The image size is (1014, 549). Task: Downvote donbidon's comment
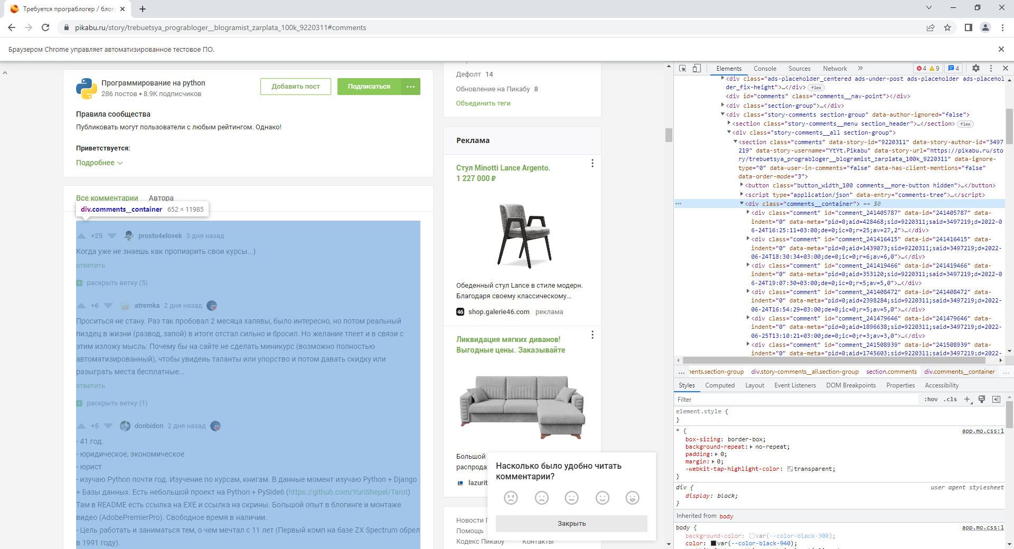pos(108,426)
